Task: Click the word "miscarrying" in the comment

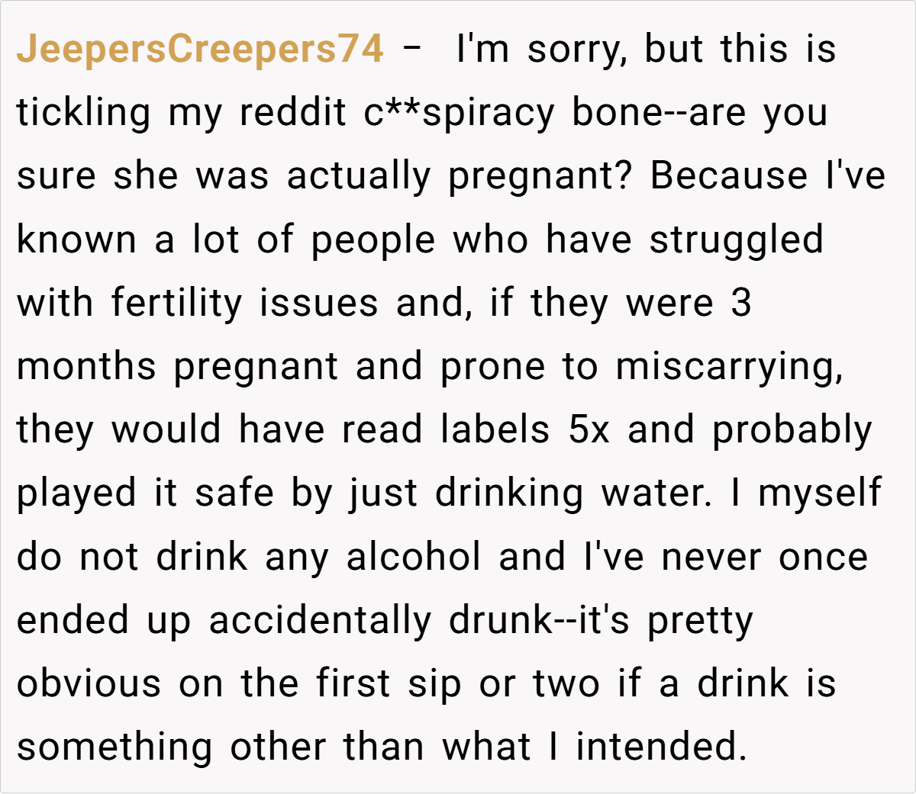Action: (728, 366)
